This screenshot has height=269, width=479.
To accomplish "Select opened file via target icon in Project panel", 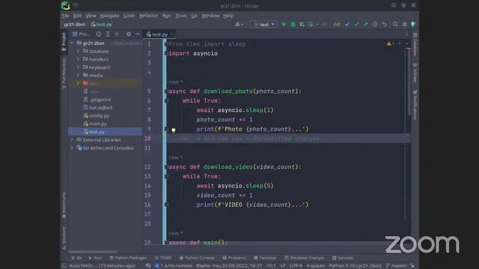I will tap(99, 34).
